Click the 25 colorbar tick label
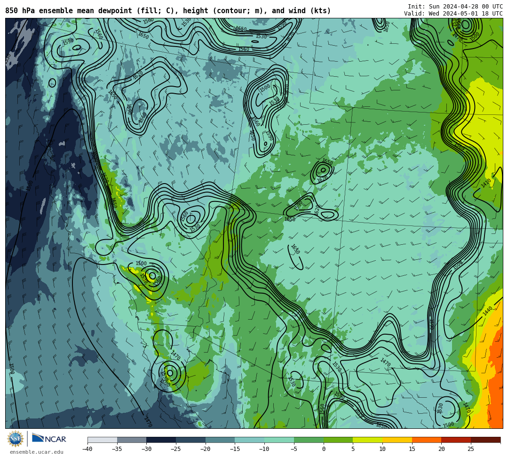Viewport: 508px width, 458px height. tap(471, 449)
